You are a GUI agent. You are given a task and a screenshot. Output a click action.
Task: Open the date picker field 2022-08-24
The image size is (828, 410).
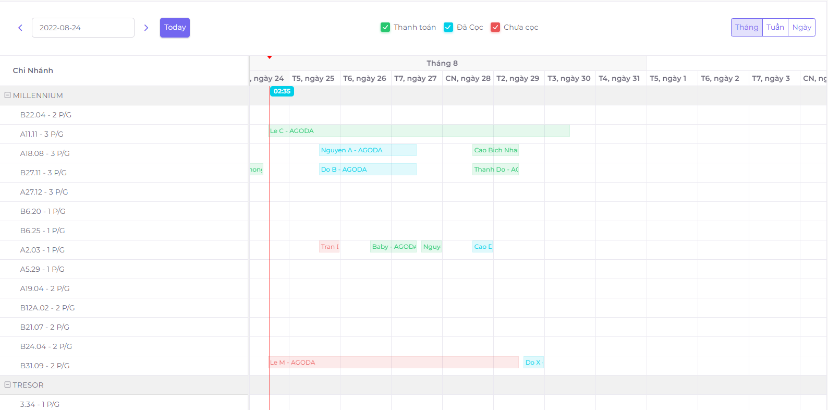click(83, 28)
